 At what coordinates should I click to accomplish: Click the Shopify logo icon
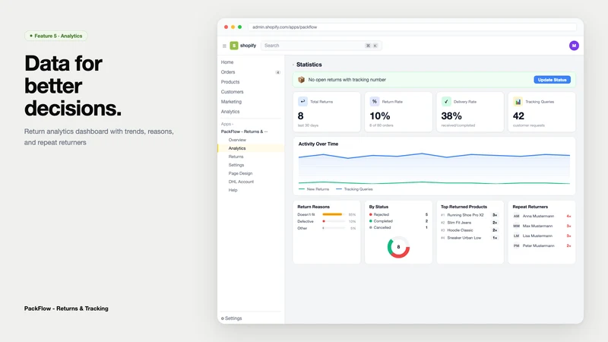234,46
